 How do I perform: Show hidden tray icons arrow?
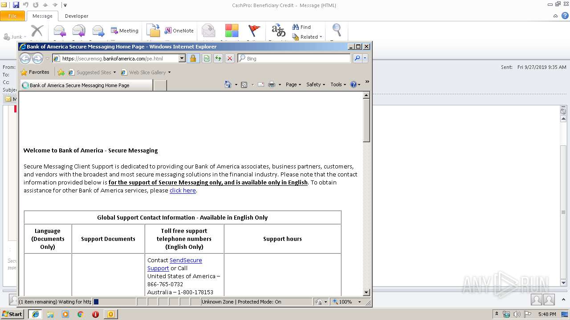(497, 314)
